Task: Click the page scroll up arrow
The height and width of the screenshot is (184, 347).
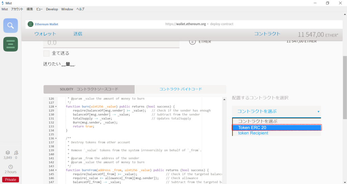Action: click(345, 14)
